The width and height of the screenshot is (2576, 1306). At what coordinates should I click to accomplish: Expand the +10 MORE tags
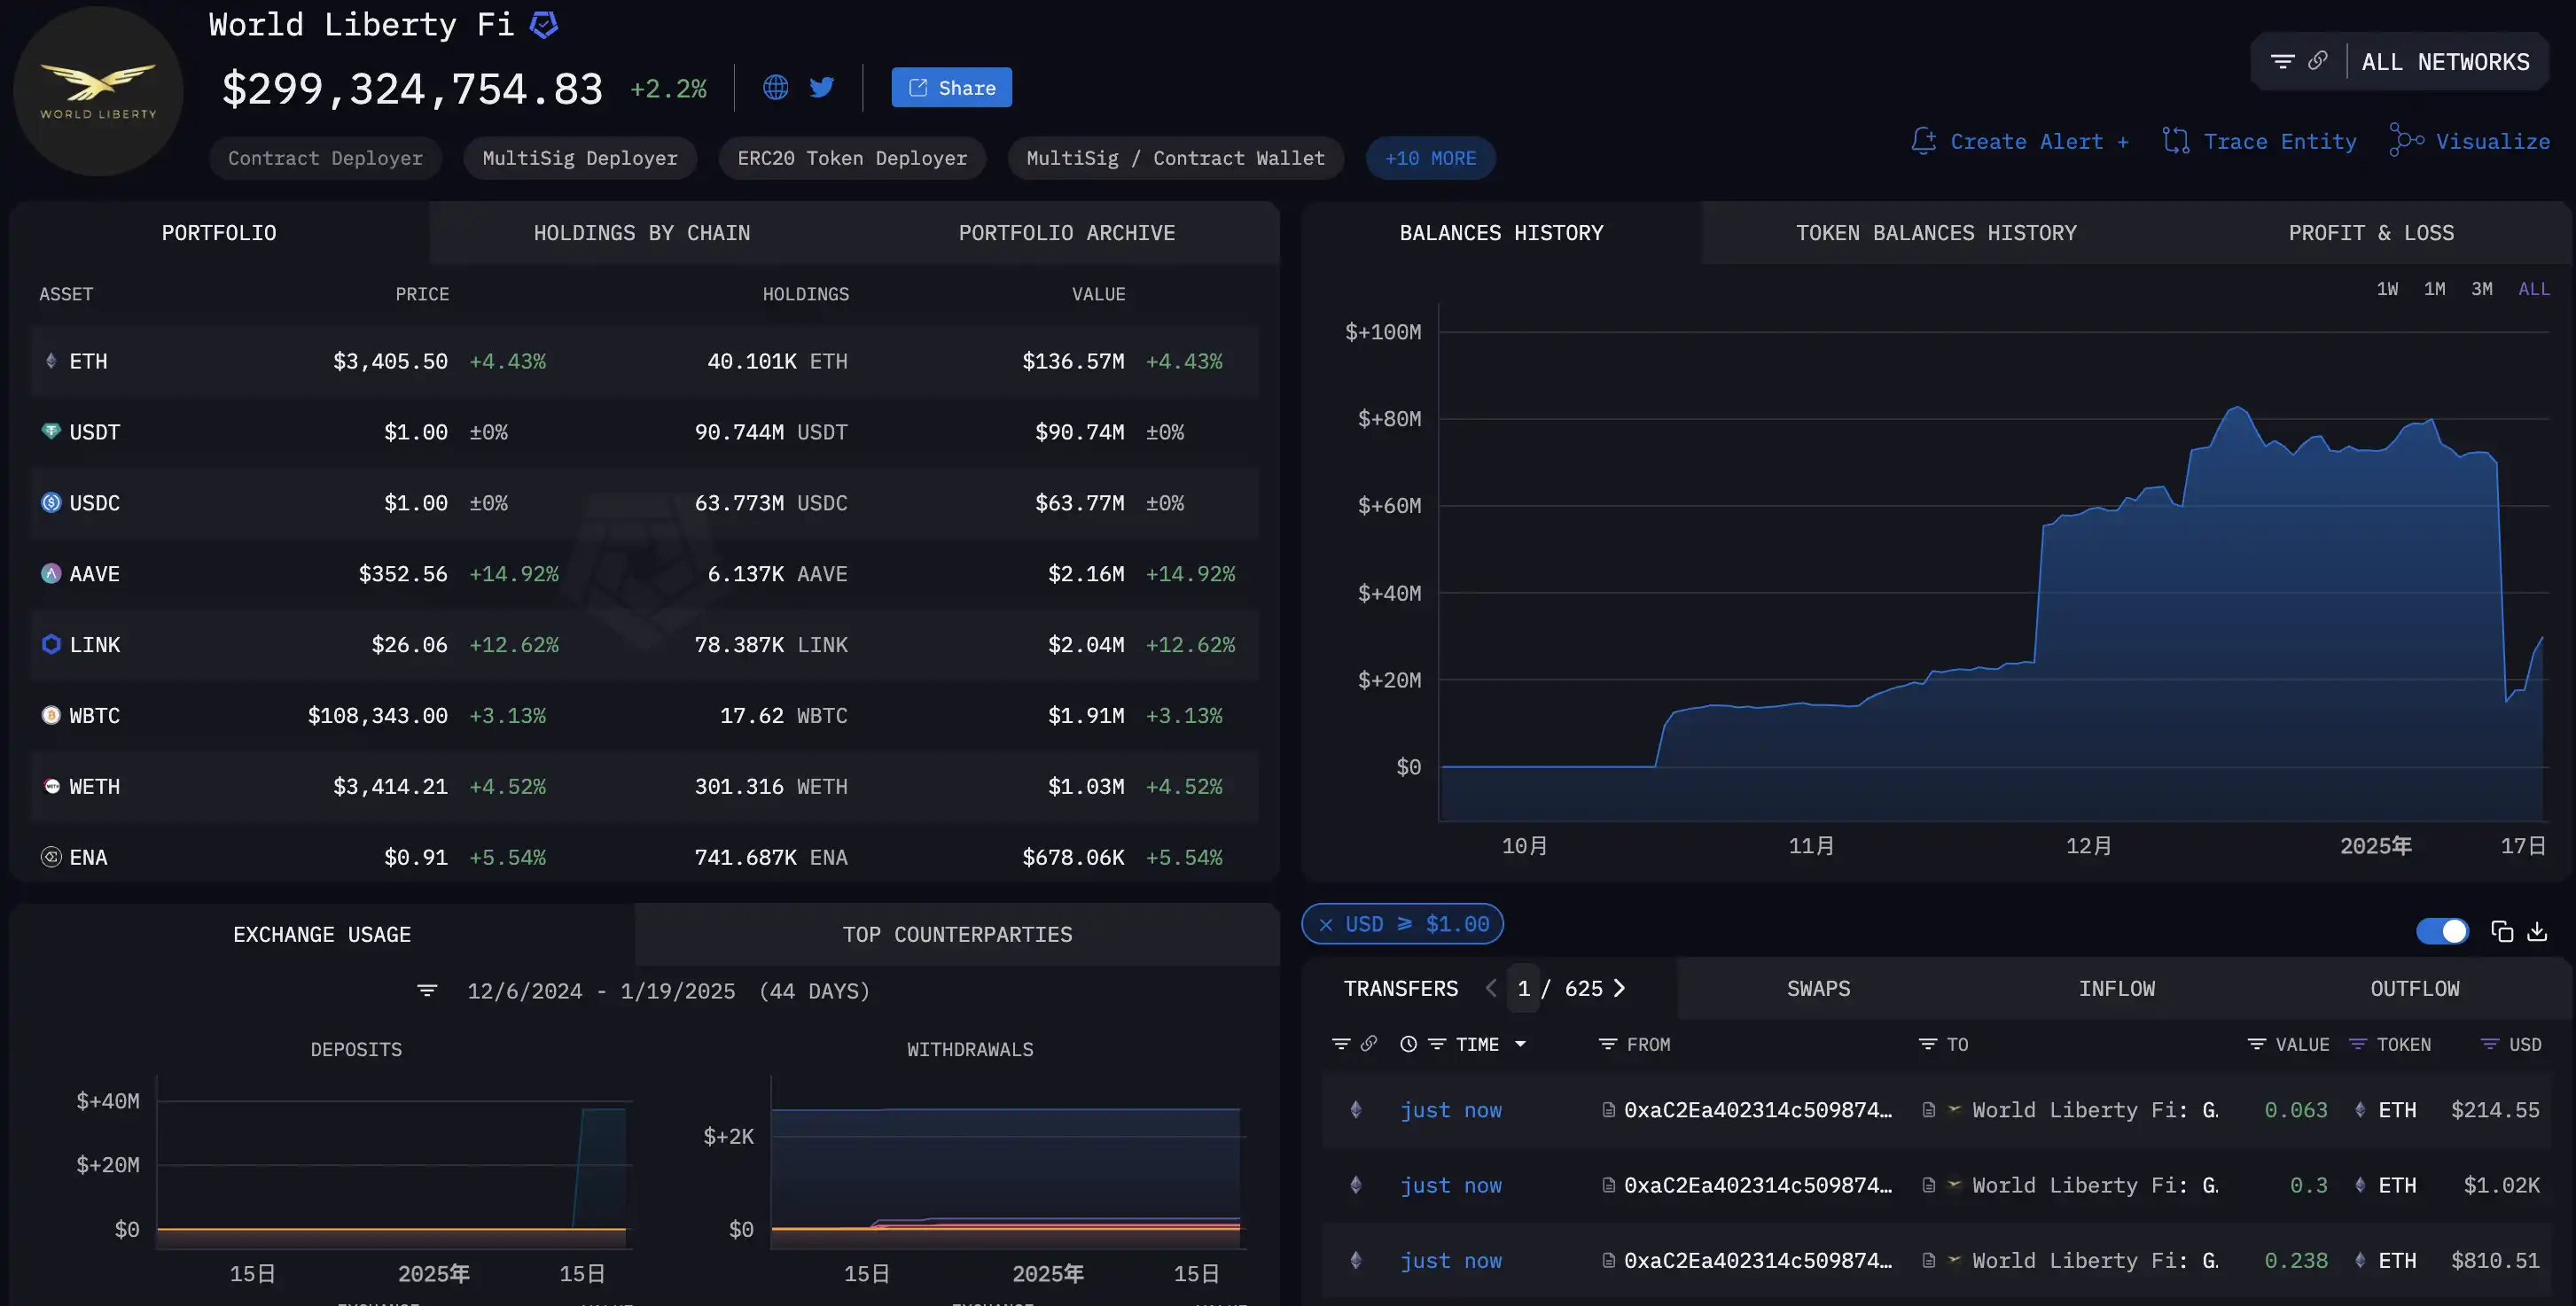click(x=1430, y=158)
